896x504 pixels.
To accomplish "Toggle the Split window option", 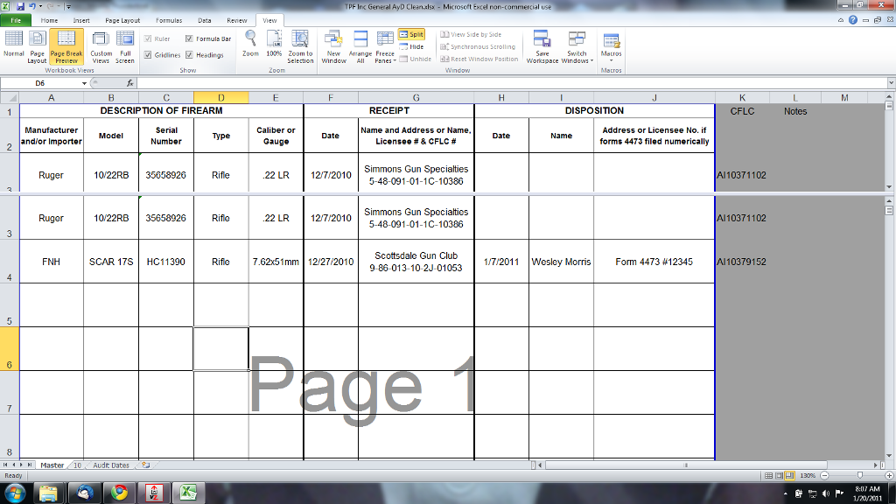I will coord(411,34).
